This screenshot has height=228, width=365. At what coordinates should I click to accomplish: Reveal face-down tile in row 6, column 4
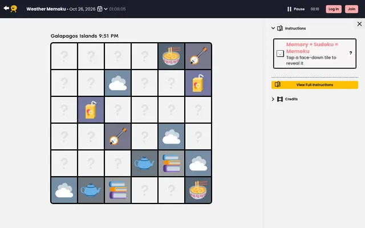[x=144, y=190]
